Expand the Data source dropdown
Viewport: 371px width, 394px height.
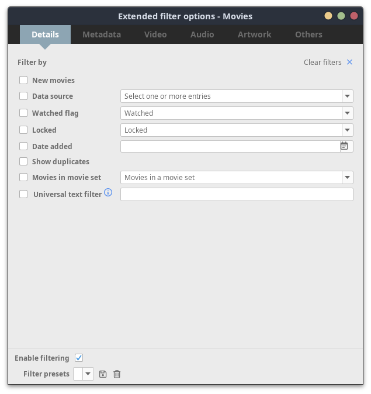347,96
